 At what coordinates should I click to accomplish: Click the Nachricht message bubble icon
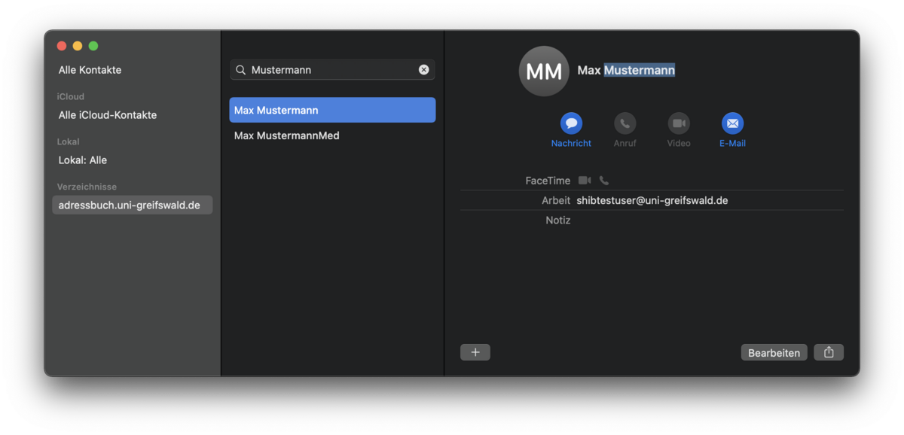pos(571,123)
